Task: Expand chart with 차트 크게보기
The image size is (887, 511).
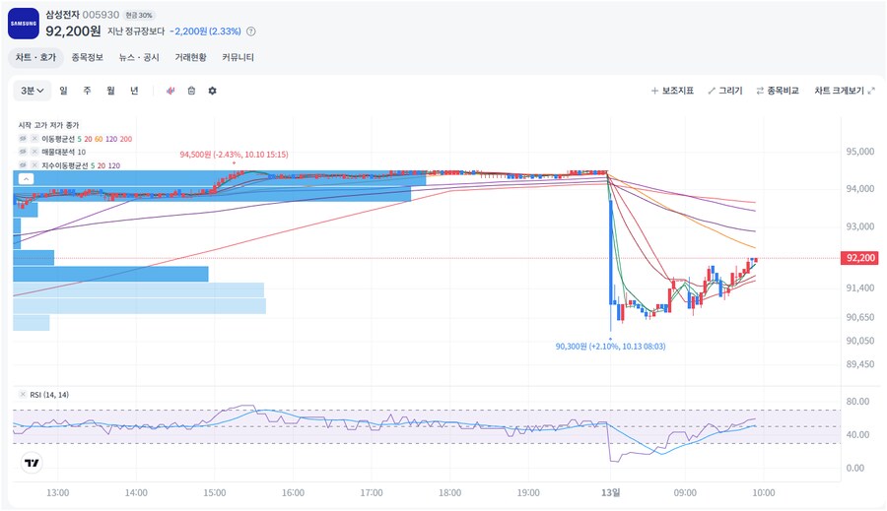Action: click(844, 91)
